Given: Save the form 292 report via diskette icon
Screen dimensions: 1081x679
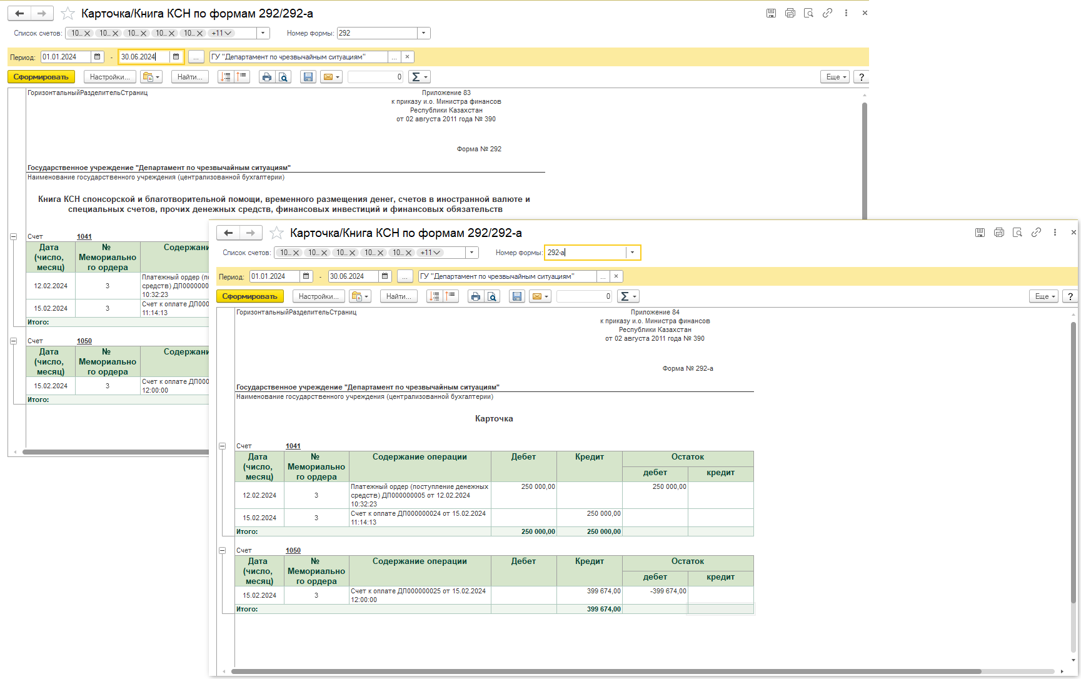Looking at the screenshot, I should coord(308,77).
